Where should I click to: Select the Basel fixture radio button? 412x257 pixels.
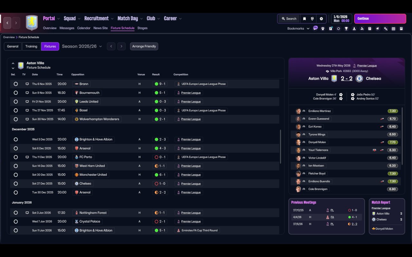tap(16, 110)
